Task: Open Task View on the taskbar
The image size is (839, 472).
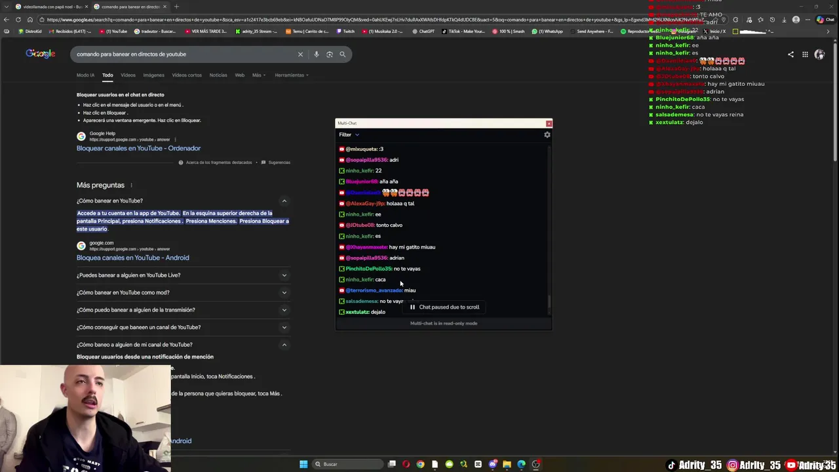Action: coord(392,464)
